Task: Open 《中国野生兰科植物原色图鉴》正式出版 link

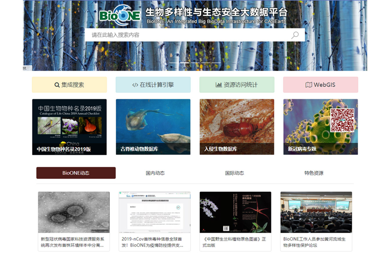Action: (234, 242)
